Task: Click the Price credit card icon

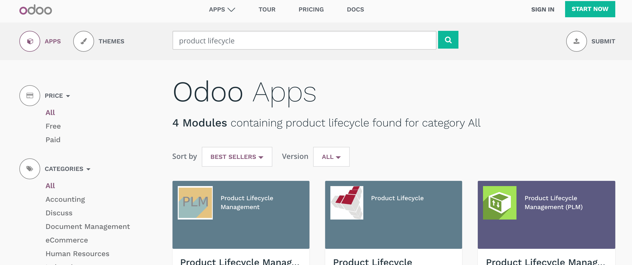Action: coord(30,96)
